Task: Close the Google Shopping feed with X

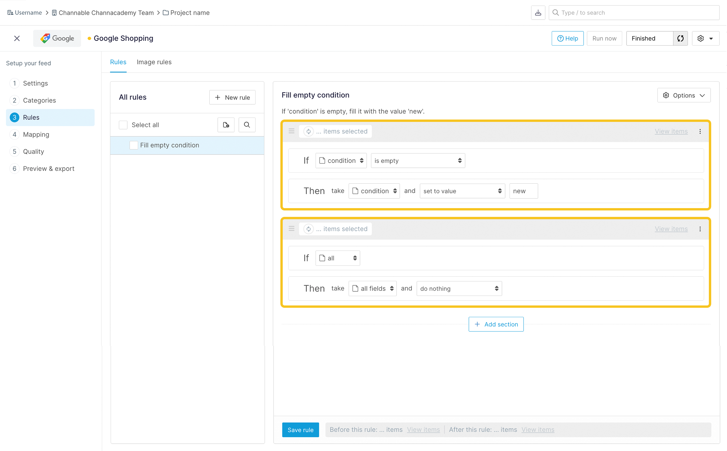Action: pyautogui.click(x=17, y=38)
